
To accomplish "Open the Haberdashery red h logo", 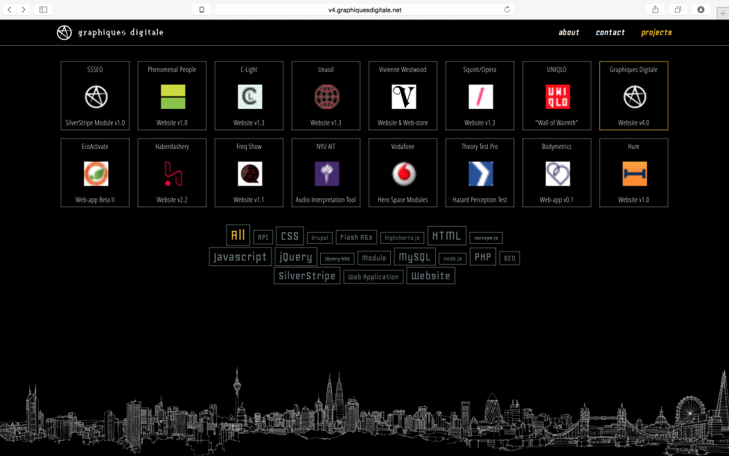I will 173,174.
